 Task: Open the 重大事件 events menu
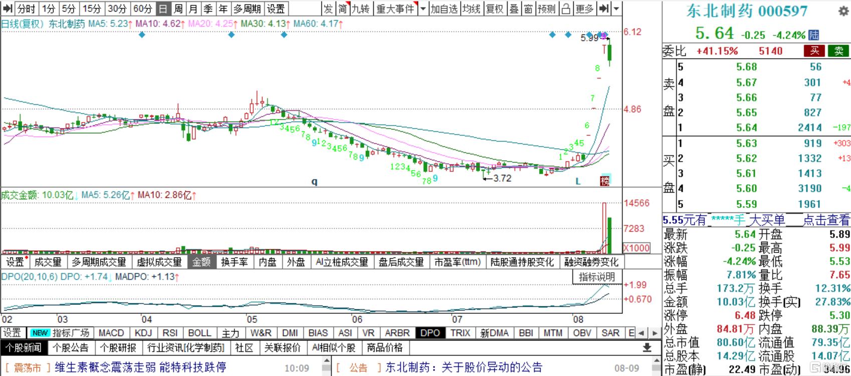point(395,9)
